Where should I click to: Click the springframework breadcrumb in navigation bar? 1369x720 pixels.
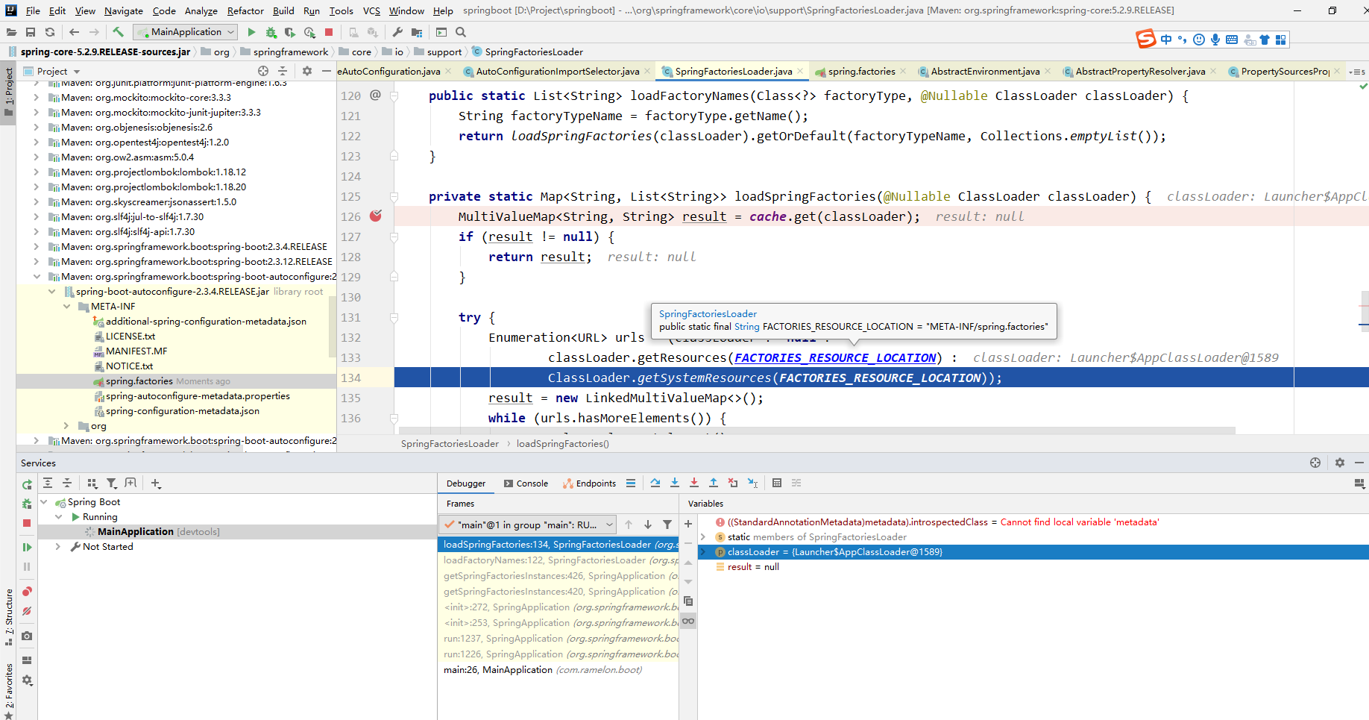290,51
